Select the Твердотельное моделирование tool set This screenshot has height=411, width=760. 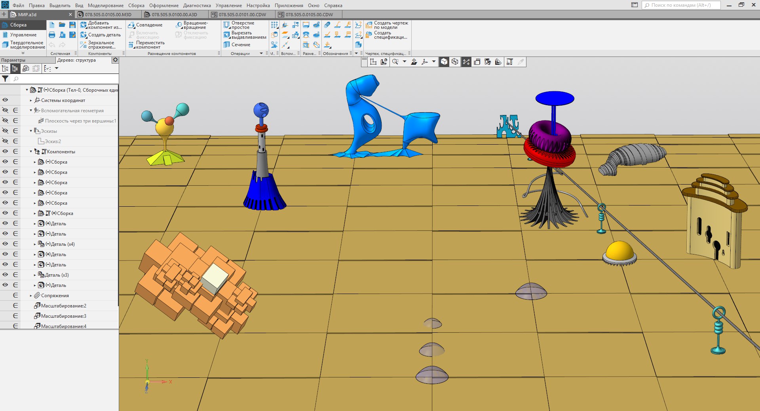23,45
